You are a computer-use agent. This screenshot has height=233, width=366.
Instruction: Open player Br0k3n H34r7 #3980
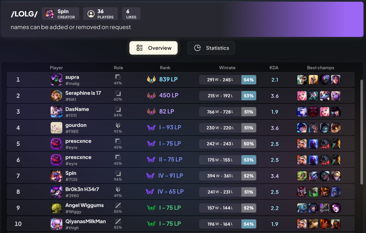point(82,192)
